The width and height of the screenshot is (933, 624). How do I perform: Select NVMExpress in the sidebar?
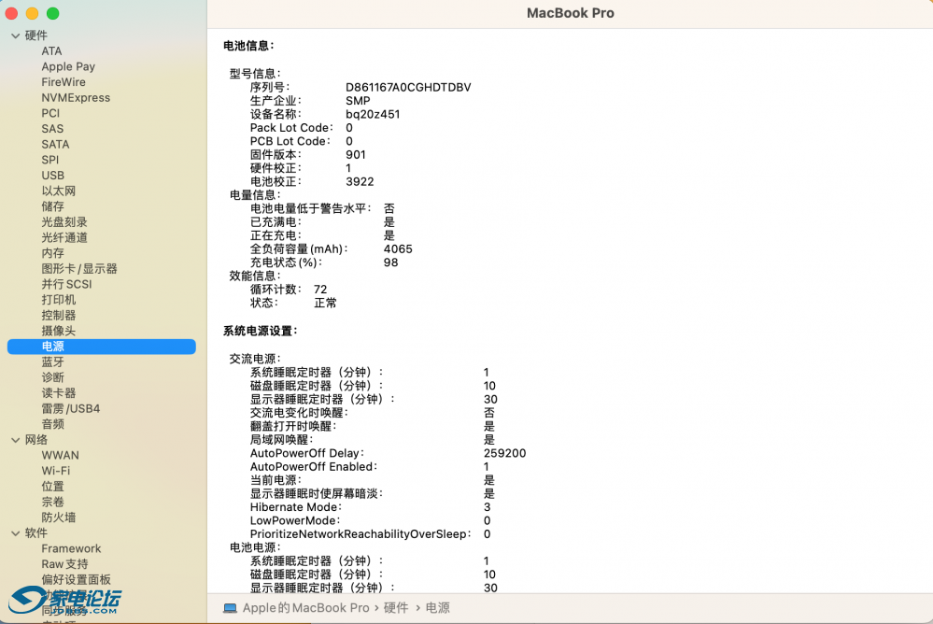76,98
